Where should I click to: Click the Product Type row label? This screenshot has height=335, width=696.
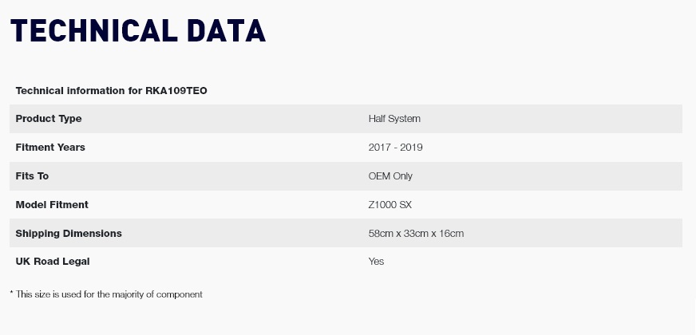coord(49,119)
